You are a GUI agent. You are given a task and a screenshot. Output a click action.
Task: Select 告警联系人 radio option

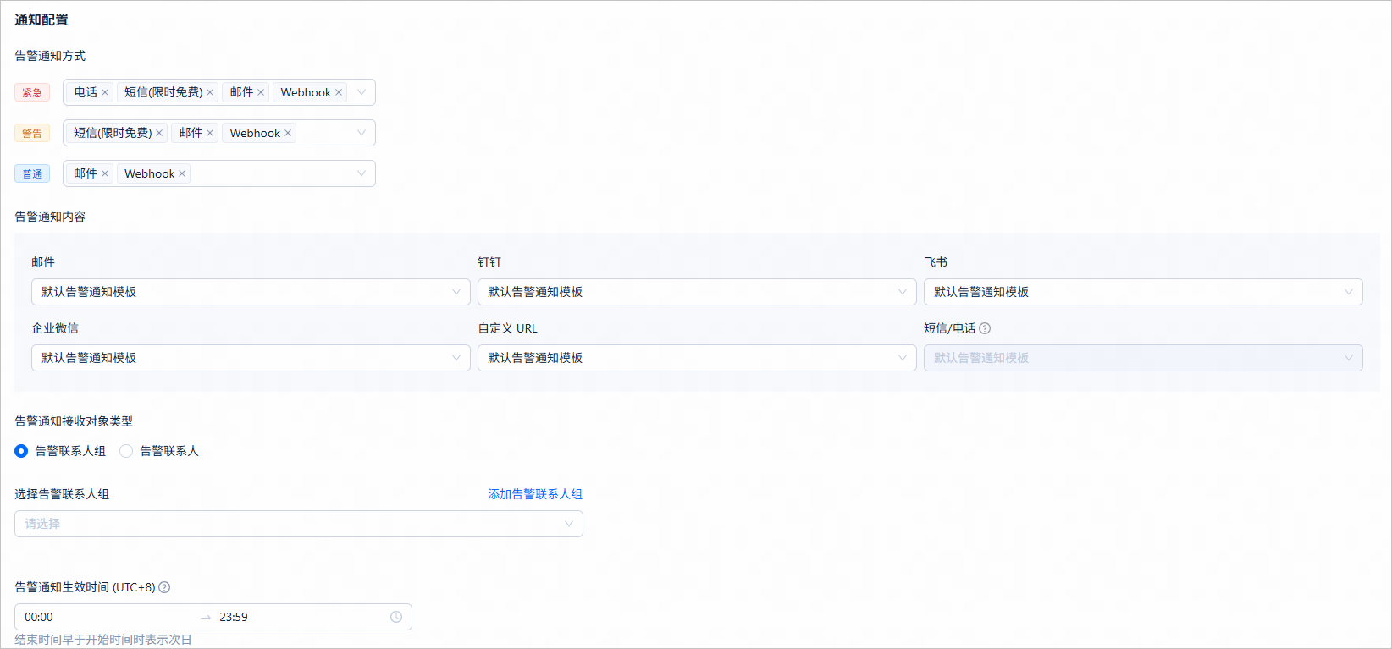click(126, 451)
